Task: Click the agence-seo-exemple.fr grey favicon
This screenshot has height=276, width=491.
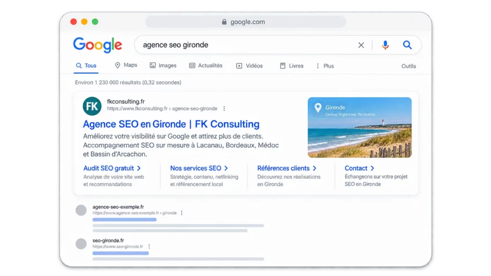Action: [x=81, y=210]
